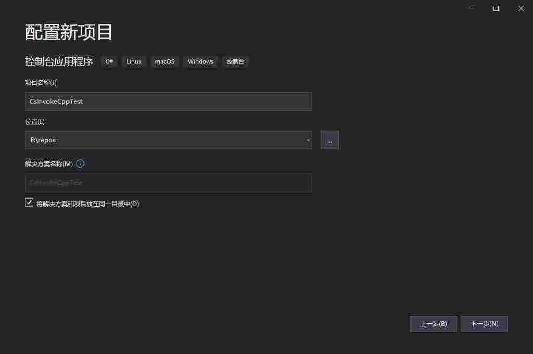Maximize the configure project window
Screen dimensions: 533x354
(x=496, y=8)
